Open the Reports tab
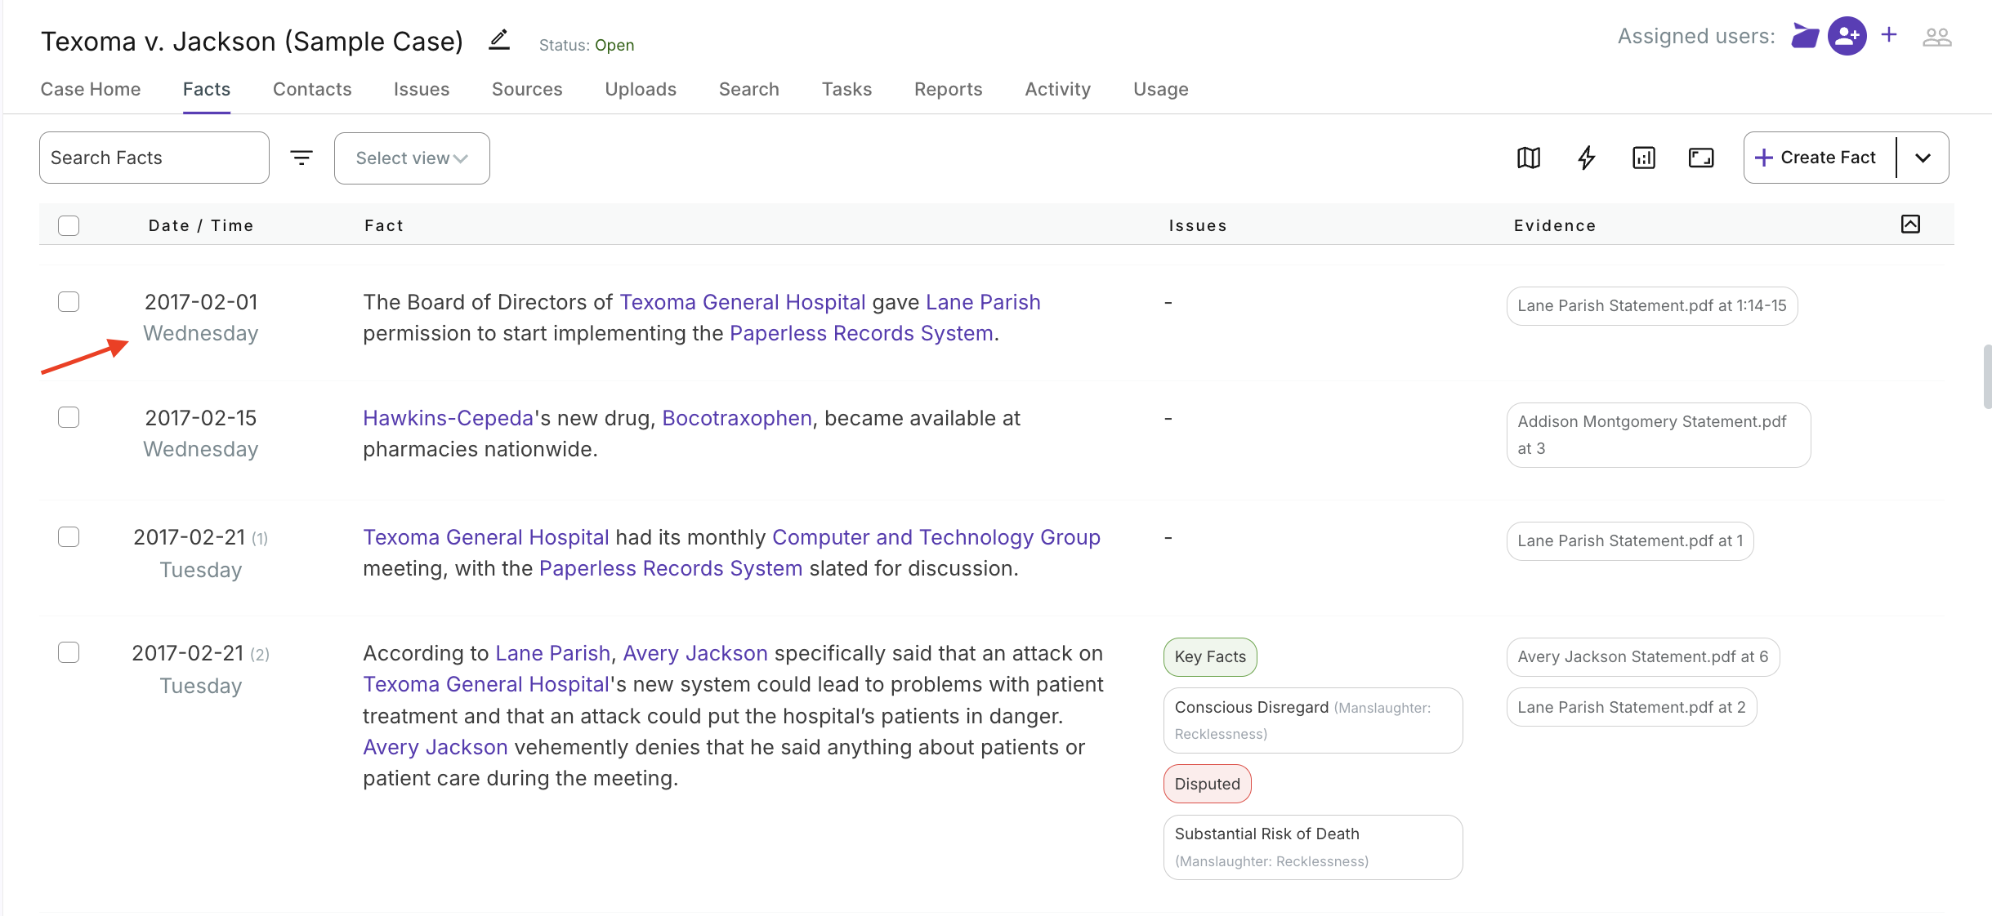Image resolution: width=1992 pixels, height=916 pixels. [949, 89]
